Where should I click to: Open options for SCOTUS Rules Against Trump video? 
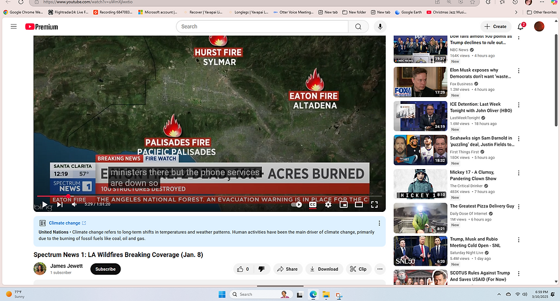pyautogui.click(x=519, y=274)
